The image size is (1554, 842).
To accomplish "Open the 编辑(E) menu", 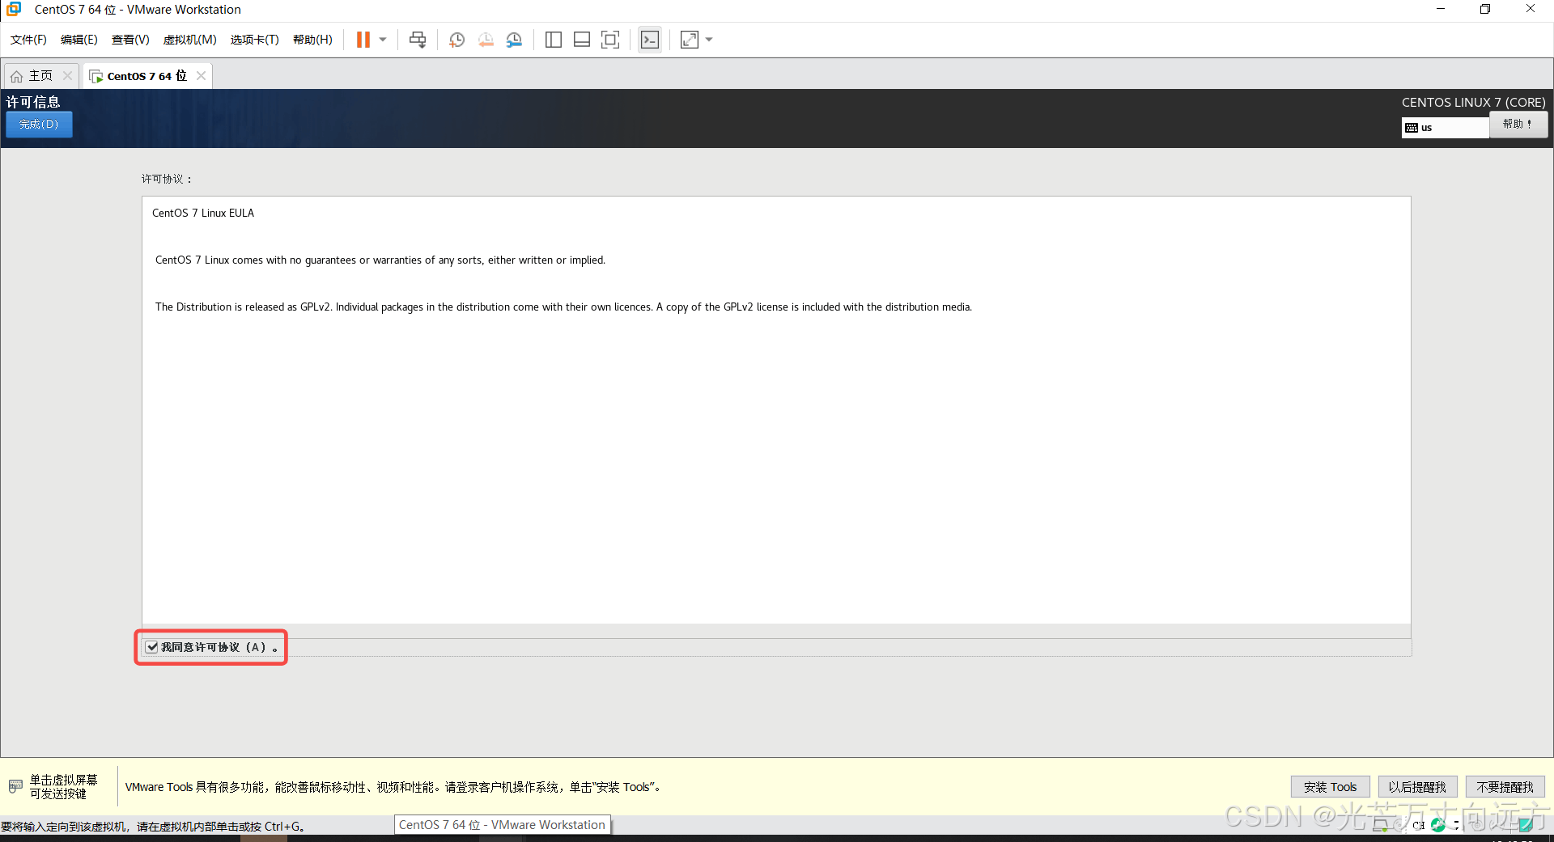I will (x=79, y=40).
